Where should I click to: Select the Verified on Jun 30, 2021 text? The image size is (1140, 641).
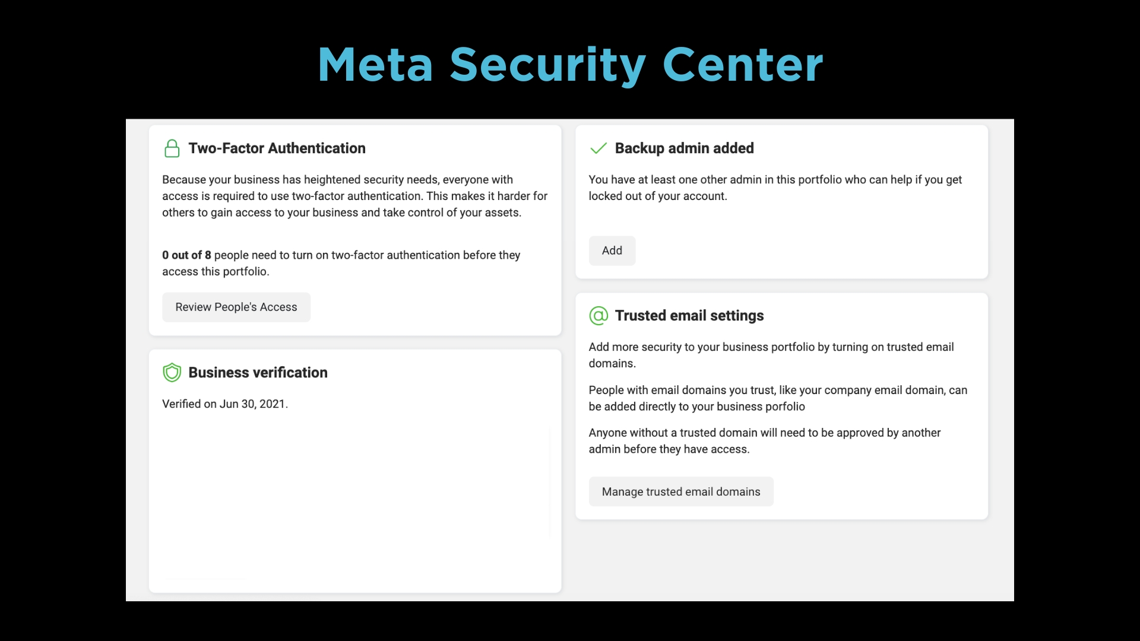[225, 404]
